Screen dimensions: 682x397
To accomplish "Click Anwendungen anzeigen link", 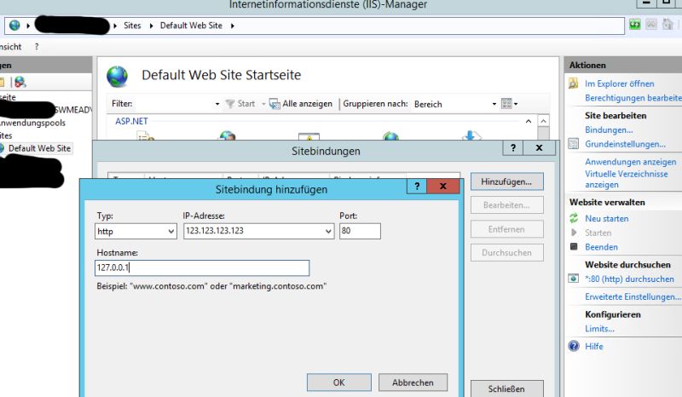I will click(x=630, y=162).
